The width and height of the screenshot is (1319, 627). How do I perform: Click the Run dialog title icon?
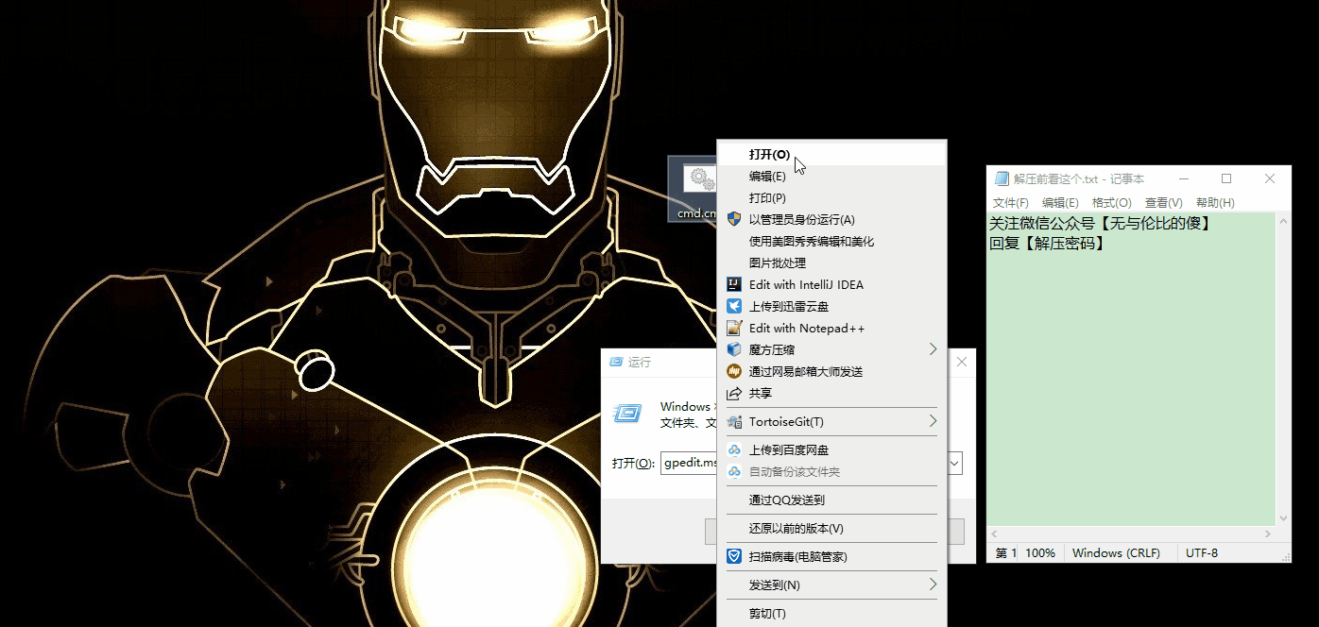616,362
